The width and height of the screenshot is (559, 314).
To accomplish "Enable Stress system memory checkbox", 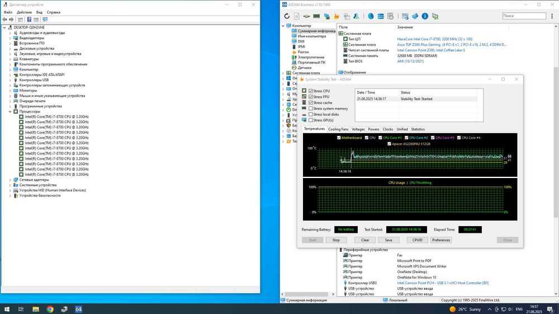I will pos(311,109).
